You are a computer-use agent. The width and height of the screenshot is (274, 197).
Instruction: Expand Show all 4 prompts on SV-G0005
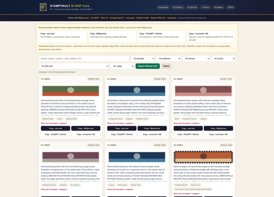(120, 189)
